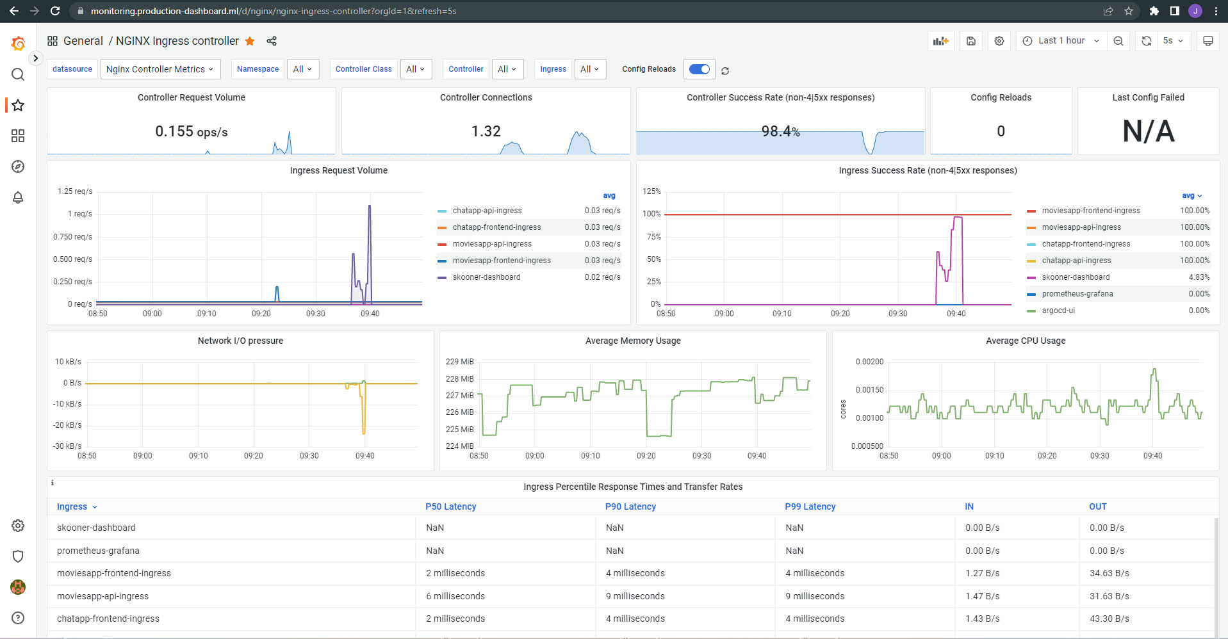
Task: Save the dashboard using the save icon
Action: coord(971,41)
